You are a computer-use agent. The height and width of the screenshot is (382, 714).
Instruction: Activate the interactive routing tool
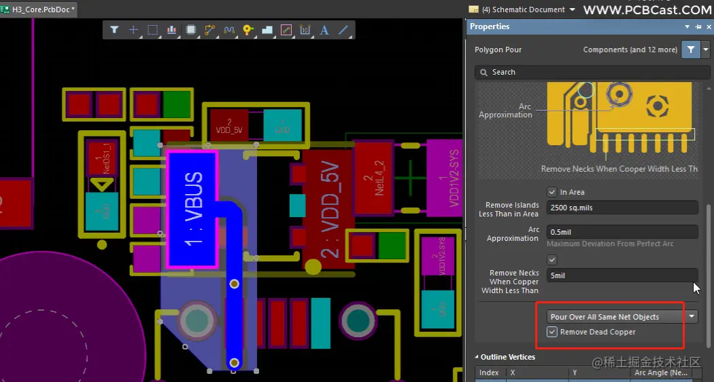click(x=210, y=30)
